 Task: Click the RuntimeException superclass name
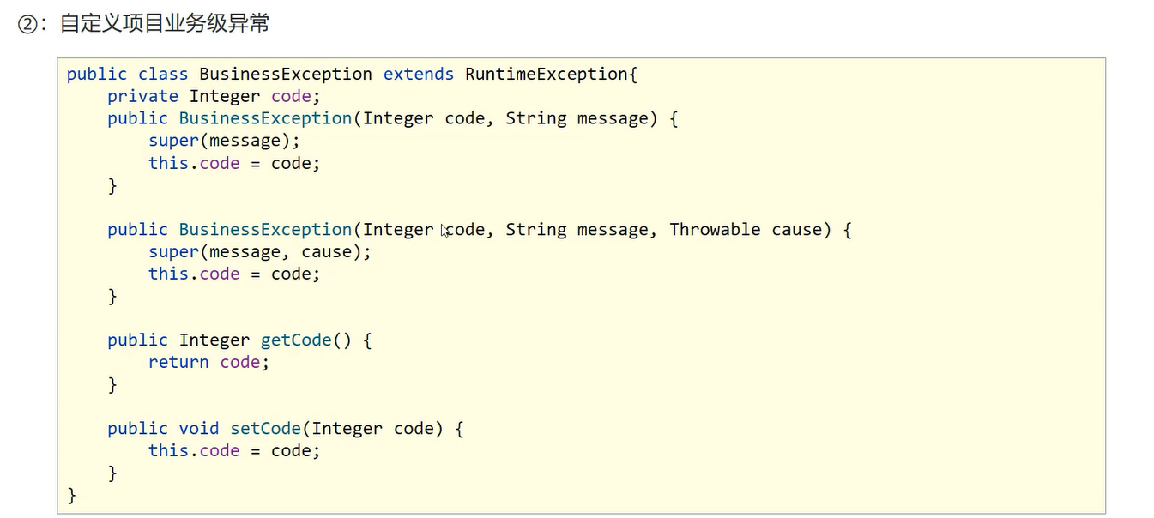546,75
